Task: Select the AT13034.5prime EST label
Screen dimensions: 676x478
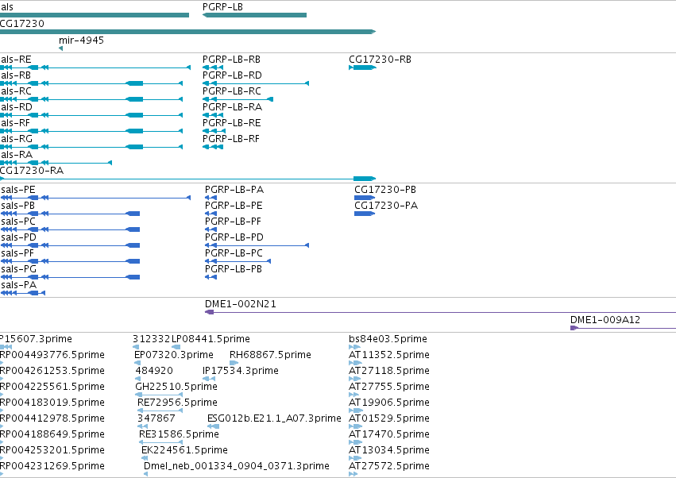Action: click(389, 450)
